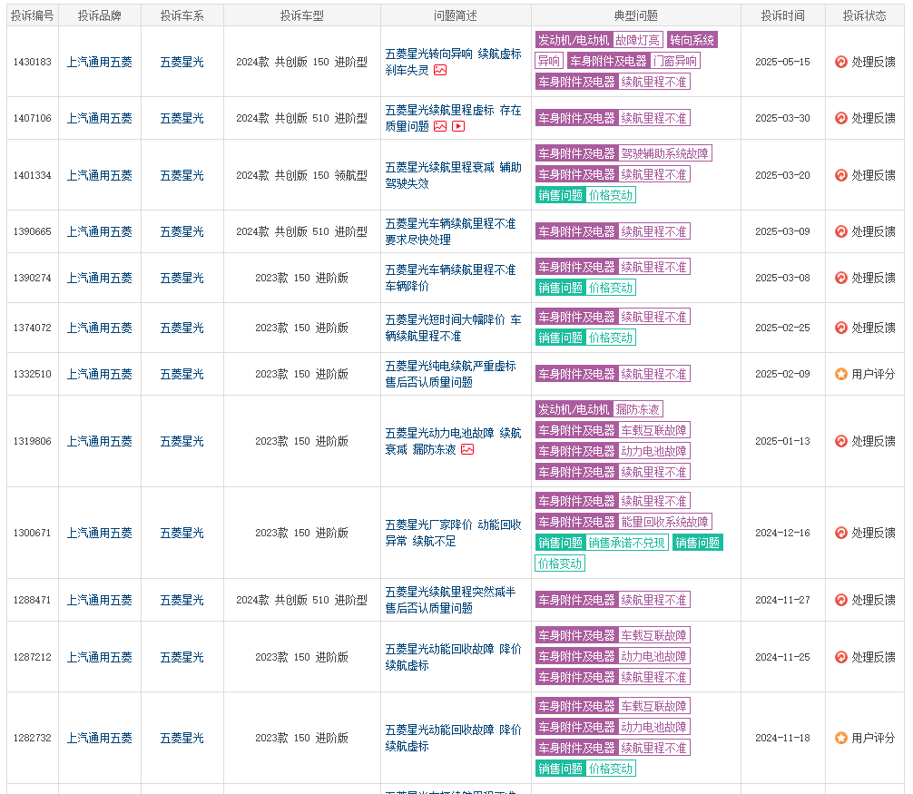
Task: Click 处理反馈 status icon for complaint 1430183
Action: pyautogui.click(x=840, y=62)
